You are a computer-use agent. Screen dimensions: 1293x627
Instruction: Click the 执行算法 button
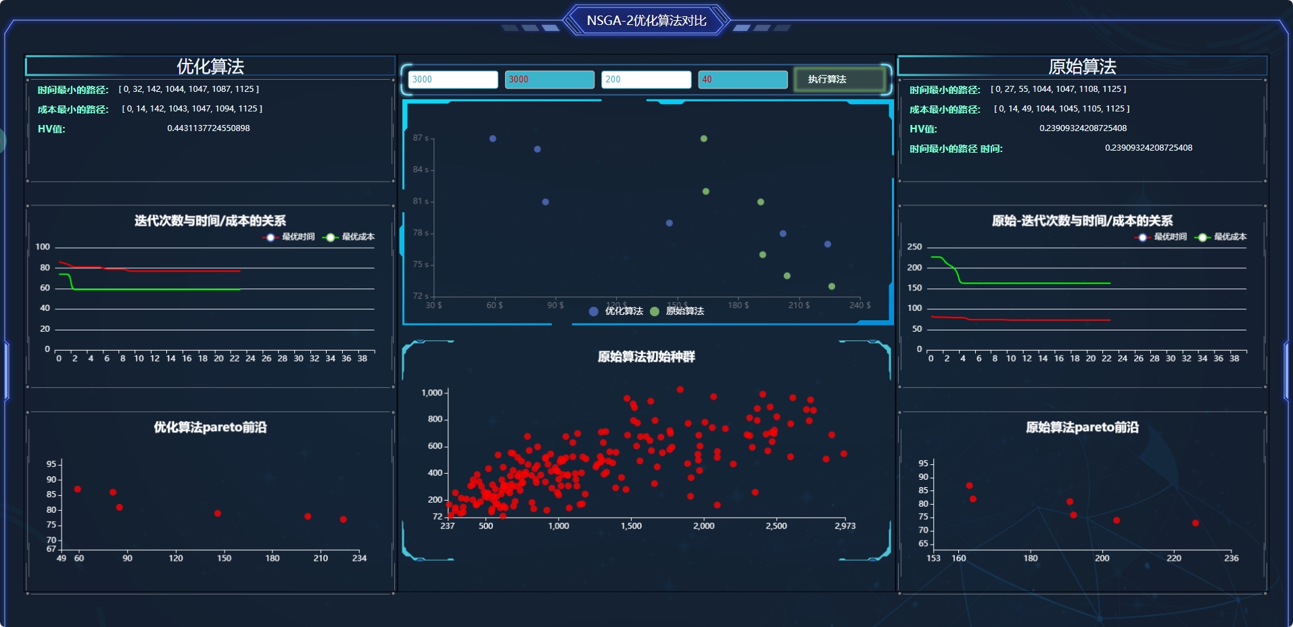[839, 79]
